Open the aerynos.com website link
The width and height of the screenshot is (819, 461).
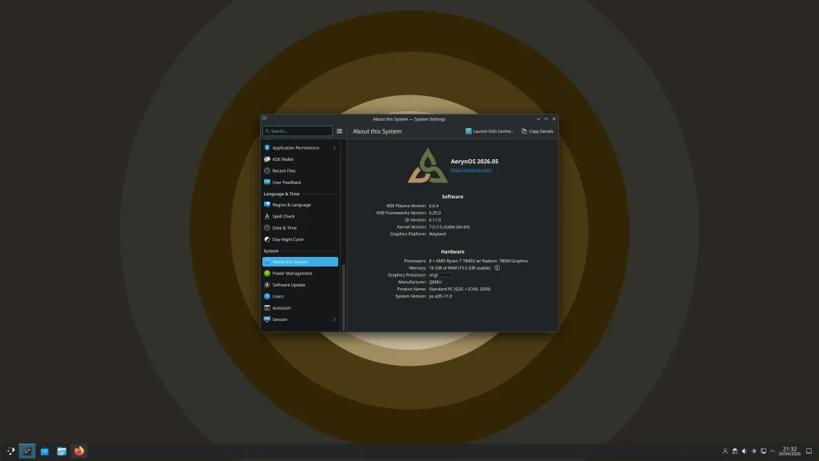(471, 170)
